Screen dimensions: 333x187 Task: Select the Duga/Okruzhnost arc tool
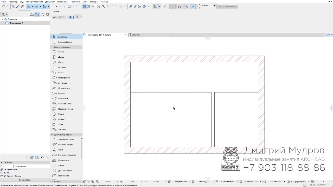coord(66,171)
